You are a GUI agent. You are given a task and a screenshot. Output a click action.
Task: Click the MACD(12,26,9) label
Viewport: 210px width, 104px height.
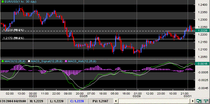[x=15, y=61]
